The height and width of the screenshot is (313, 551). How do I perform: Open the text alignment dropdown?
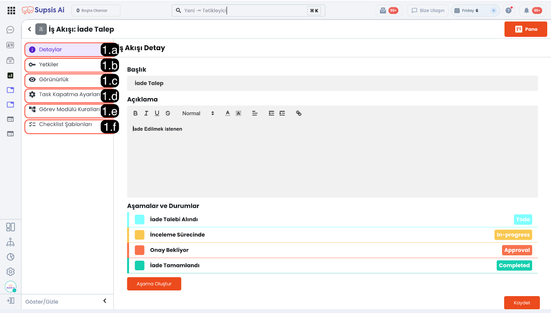point(255,113)
